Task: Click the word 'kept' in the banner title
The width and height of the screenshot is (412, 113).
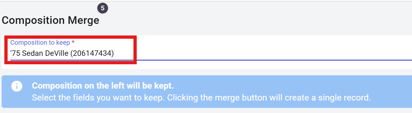Action: point(165,86)
